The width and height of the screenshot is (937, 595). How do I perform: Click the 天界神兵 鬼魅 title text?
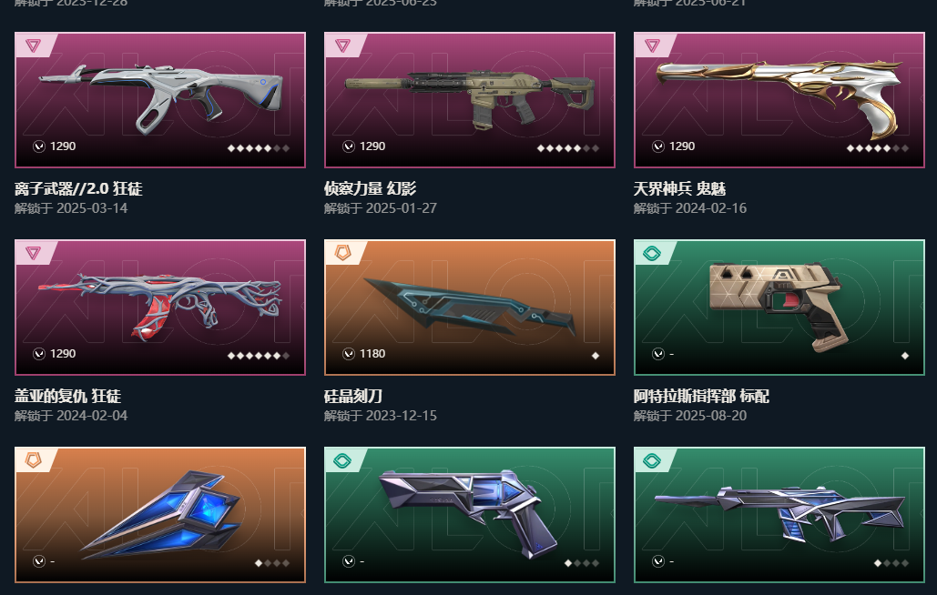(679, 188)
